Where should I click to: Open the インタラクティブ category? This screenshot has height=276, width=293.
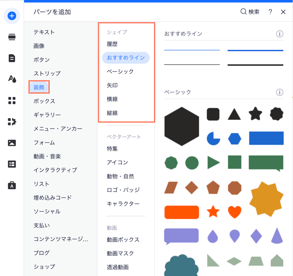tap(55, 170)
